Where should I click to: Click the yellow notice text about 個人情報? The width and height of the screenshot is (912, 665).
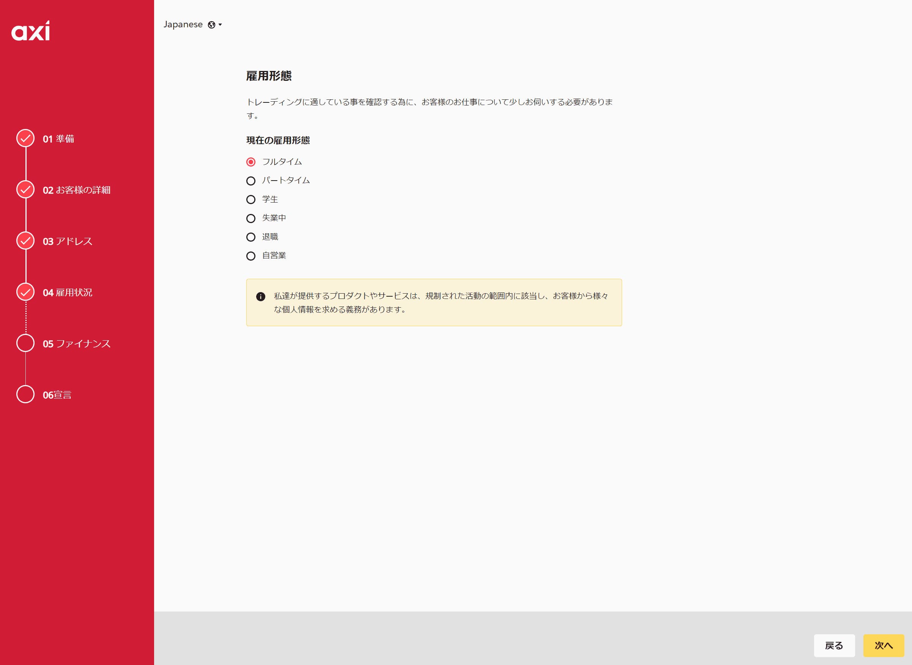441,303
